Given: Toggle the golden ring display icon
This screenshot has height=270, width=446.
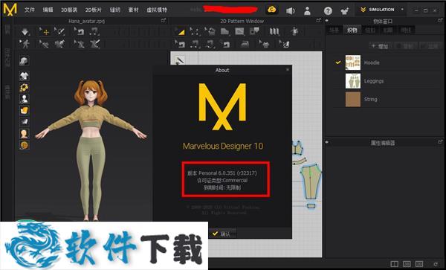Looking at the screenshot, I should 25,87.
